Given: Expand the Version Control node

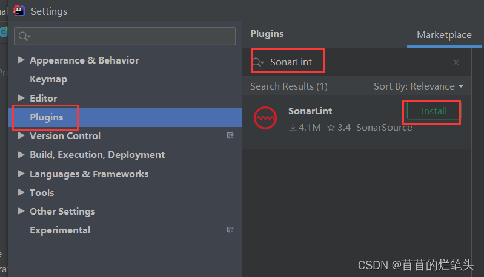Looking at the screenshot, I should [21, 135].
